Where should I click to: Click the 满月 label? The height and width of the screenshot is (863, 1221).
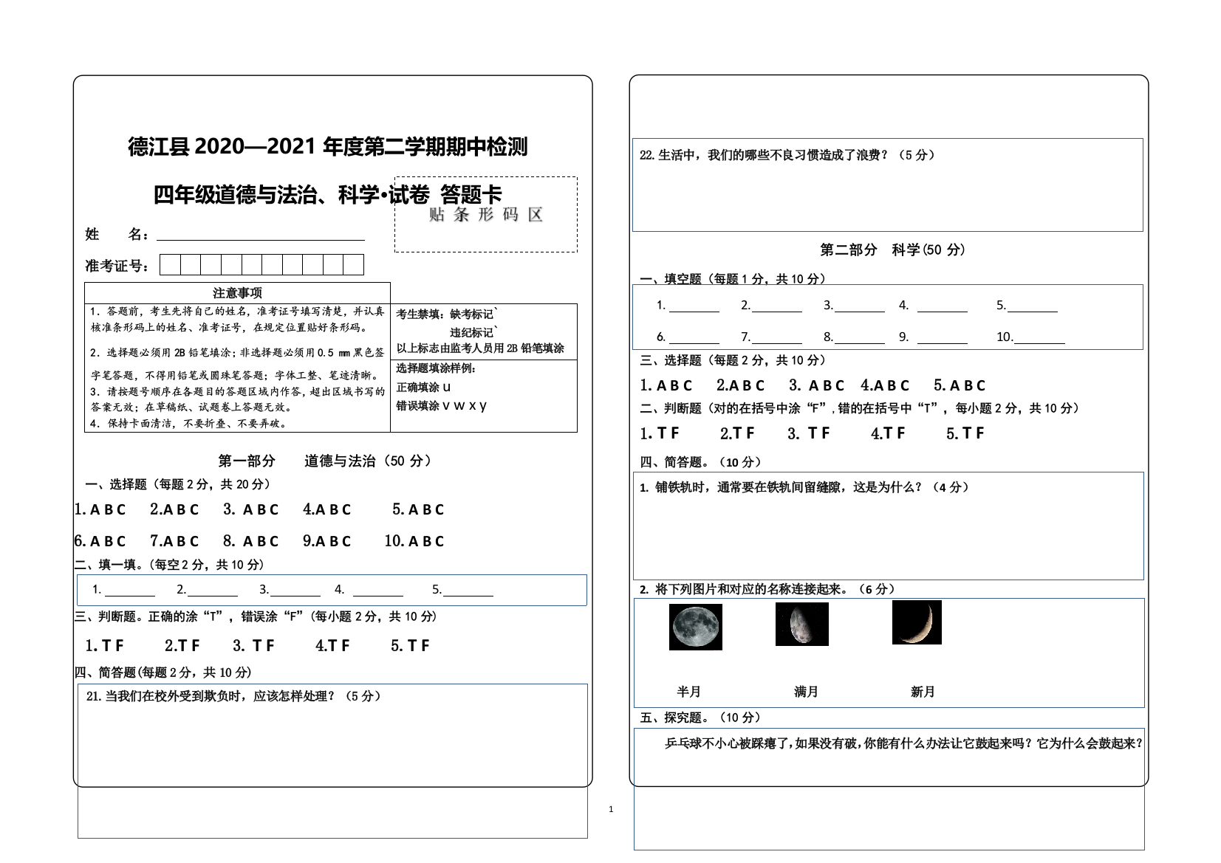pyautogui.click(x=806, y=692)
